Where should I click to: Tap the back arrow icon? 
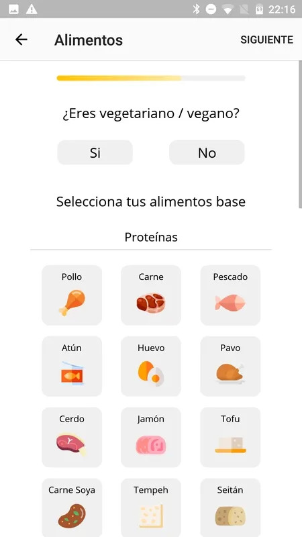(21, 40)
